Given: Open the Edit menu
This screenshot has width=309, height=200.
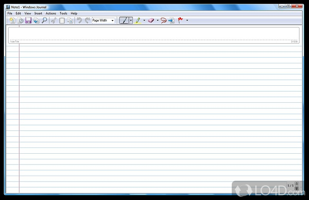Looking at the screenshot, I should click(x=18, y=14).
